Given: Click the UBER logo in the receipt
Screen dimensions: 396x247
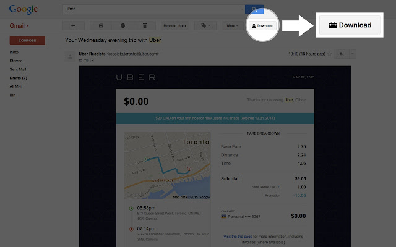Looking at the screenshot, I should (x=136, y=77).
